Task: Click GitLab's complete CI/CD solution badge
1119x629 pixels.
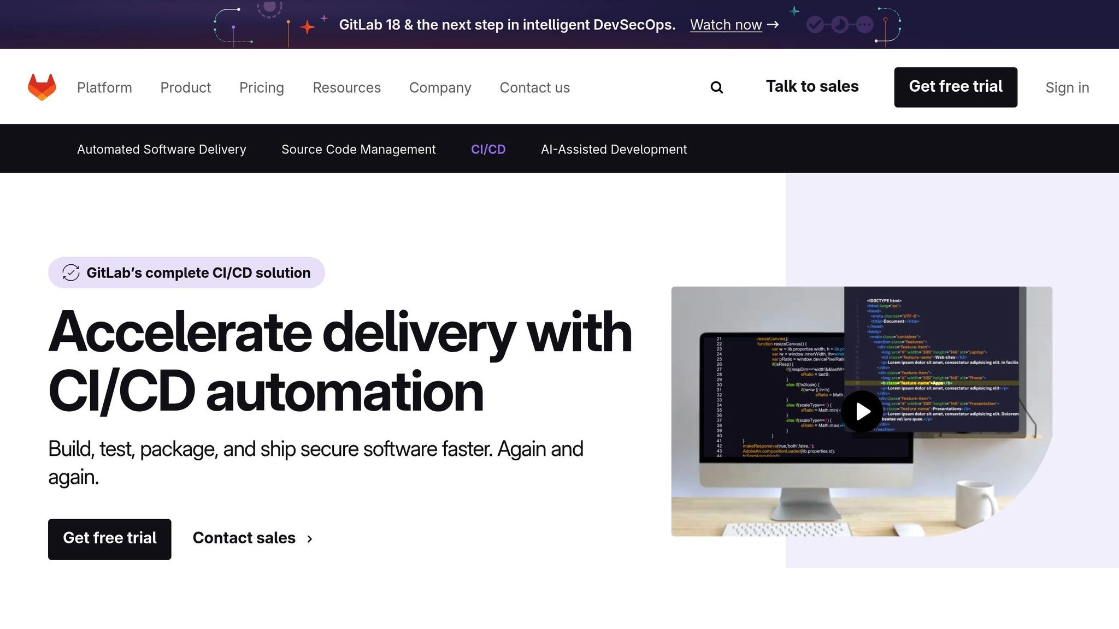Action: pos(186,272)
